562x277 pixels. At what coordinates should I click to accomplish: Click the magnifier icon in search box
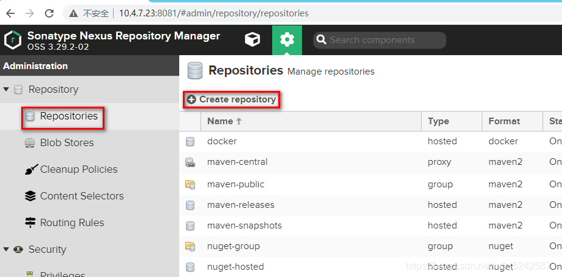pyautogui.click(x=321, y=40)
